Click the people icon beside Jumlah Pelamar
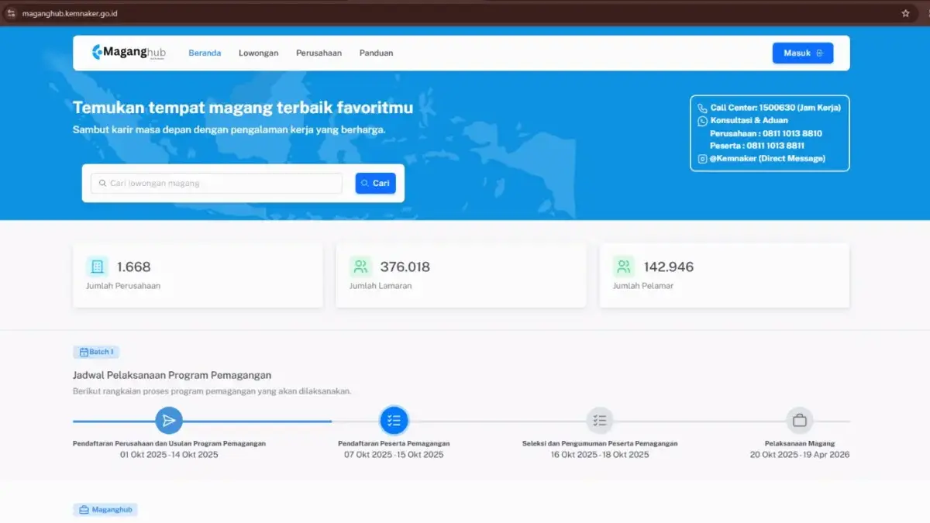This screenshot has width=930, height=523. point(623,266)
